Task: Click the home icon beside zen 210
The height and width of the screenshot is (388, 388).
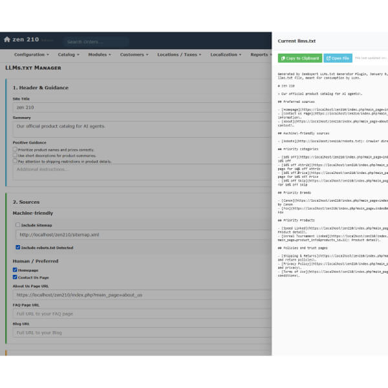Action: pyautogui.click(x=7, y=39)
